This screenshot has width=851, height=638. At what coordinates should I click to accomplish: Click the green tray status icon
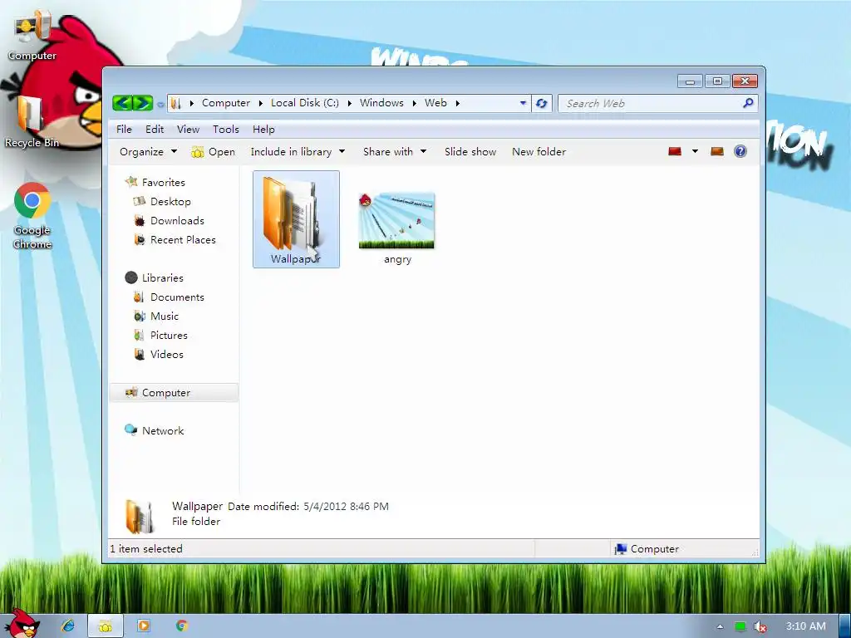point(740,626)
